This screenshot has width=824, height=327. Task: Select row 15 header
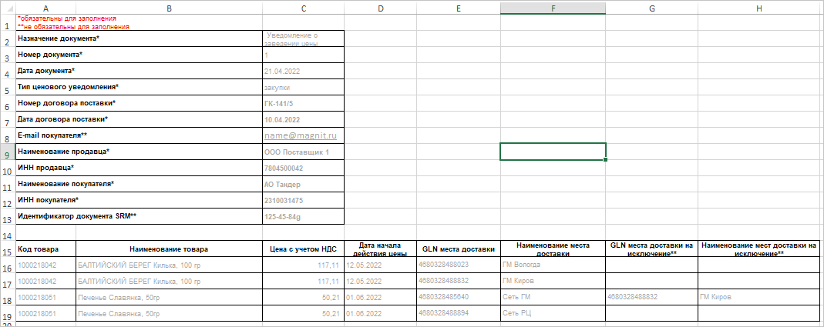click(7, 252)
